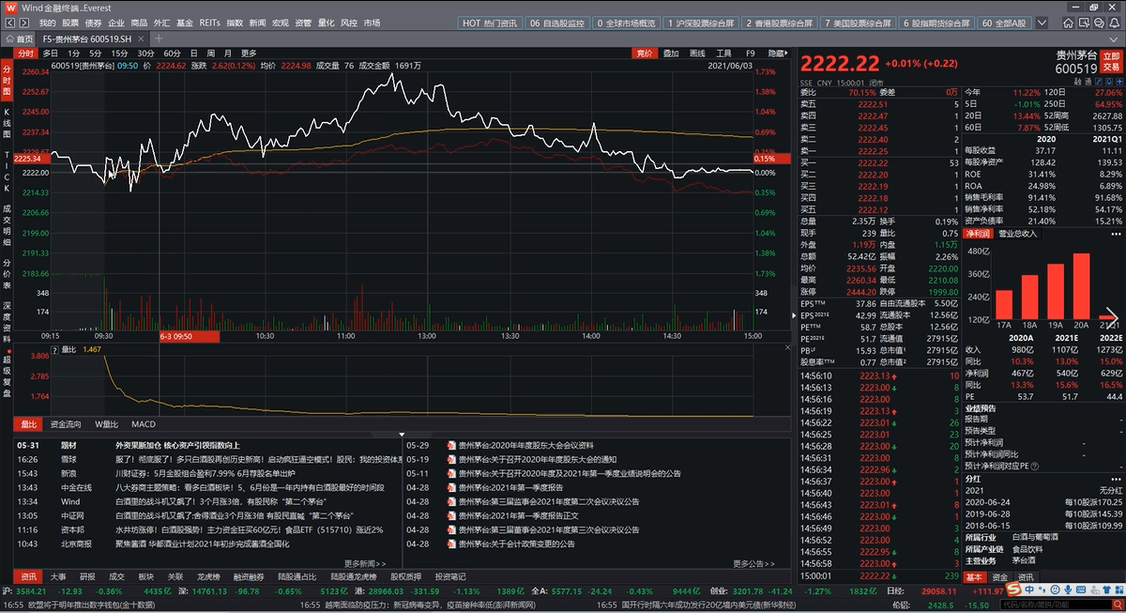The height and width of the screenshot is (613, 1126).
Task: Open the 首页 home tab
Action: (x=20, y=38)
